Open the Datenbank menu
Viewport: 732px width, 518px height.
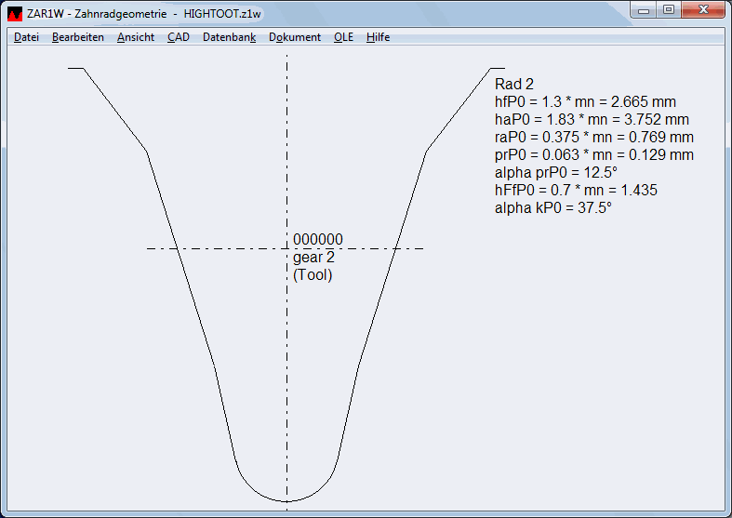pos(229,37)
